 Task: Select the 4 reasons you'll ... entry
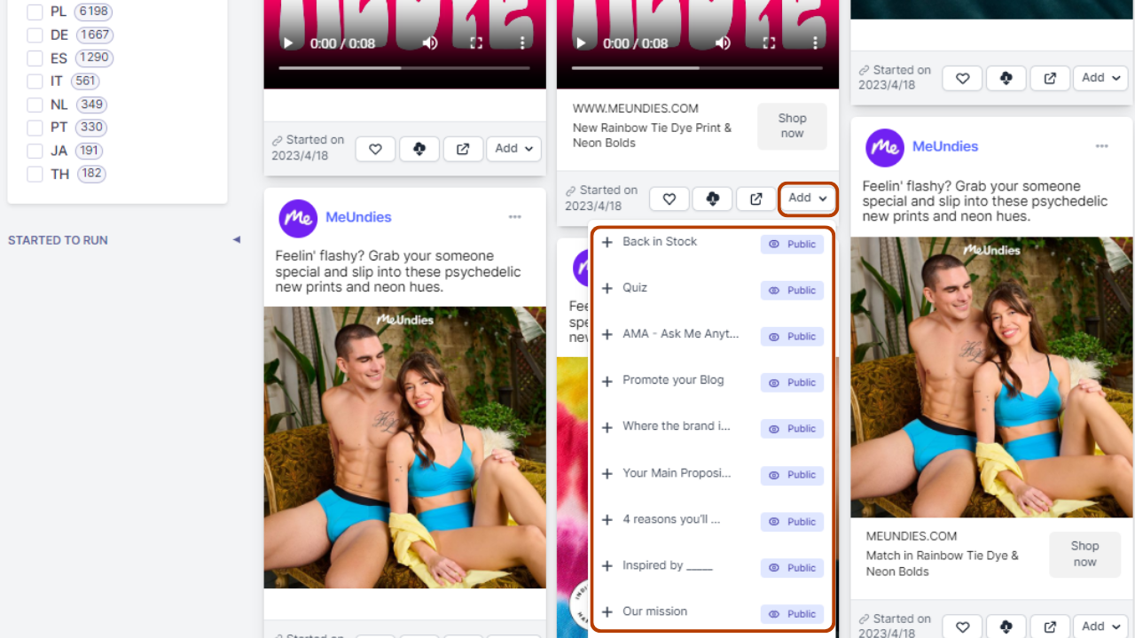(x=671, y=519)
